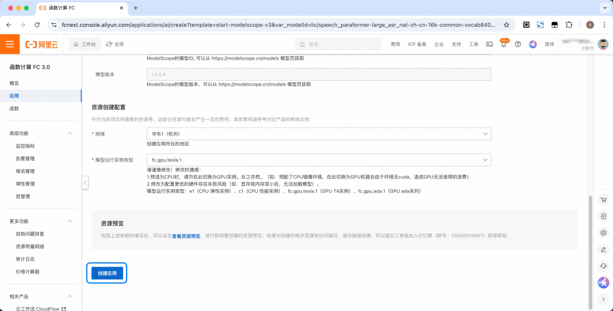The width and height of the screenshot is (613, 311).
Task: Open the help question mark icon
Action: [x=518, y=44]
